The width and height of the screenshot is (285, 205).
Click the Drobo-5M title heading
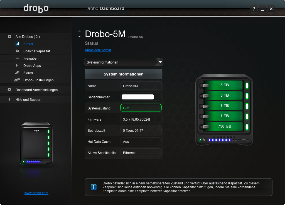(105, 34)
